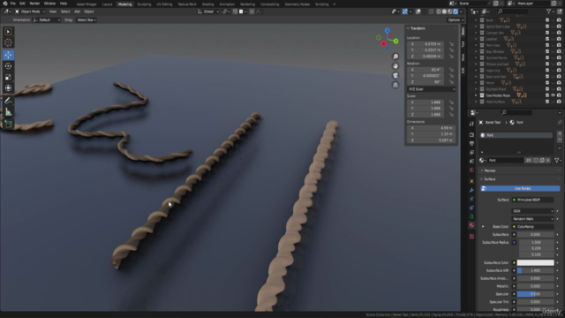Collapse the Surface panel
The width and height of the screenshot is (565, 318).
point(489,179)
